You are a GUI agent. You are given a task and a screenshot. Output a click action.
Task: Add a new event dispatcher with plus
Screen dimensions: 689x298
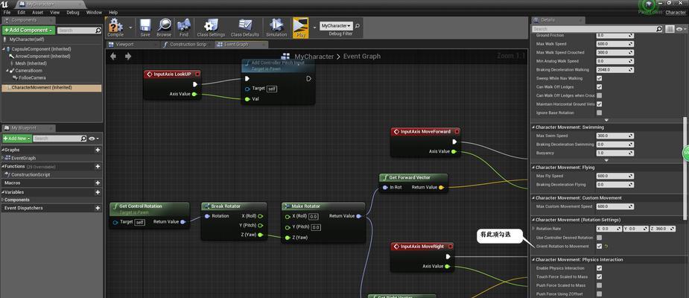point(98,208)
